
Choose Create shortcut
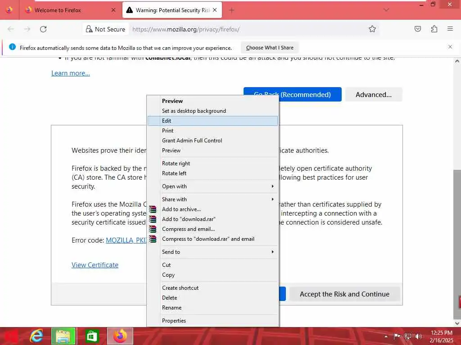(212, 288)
